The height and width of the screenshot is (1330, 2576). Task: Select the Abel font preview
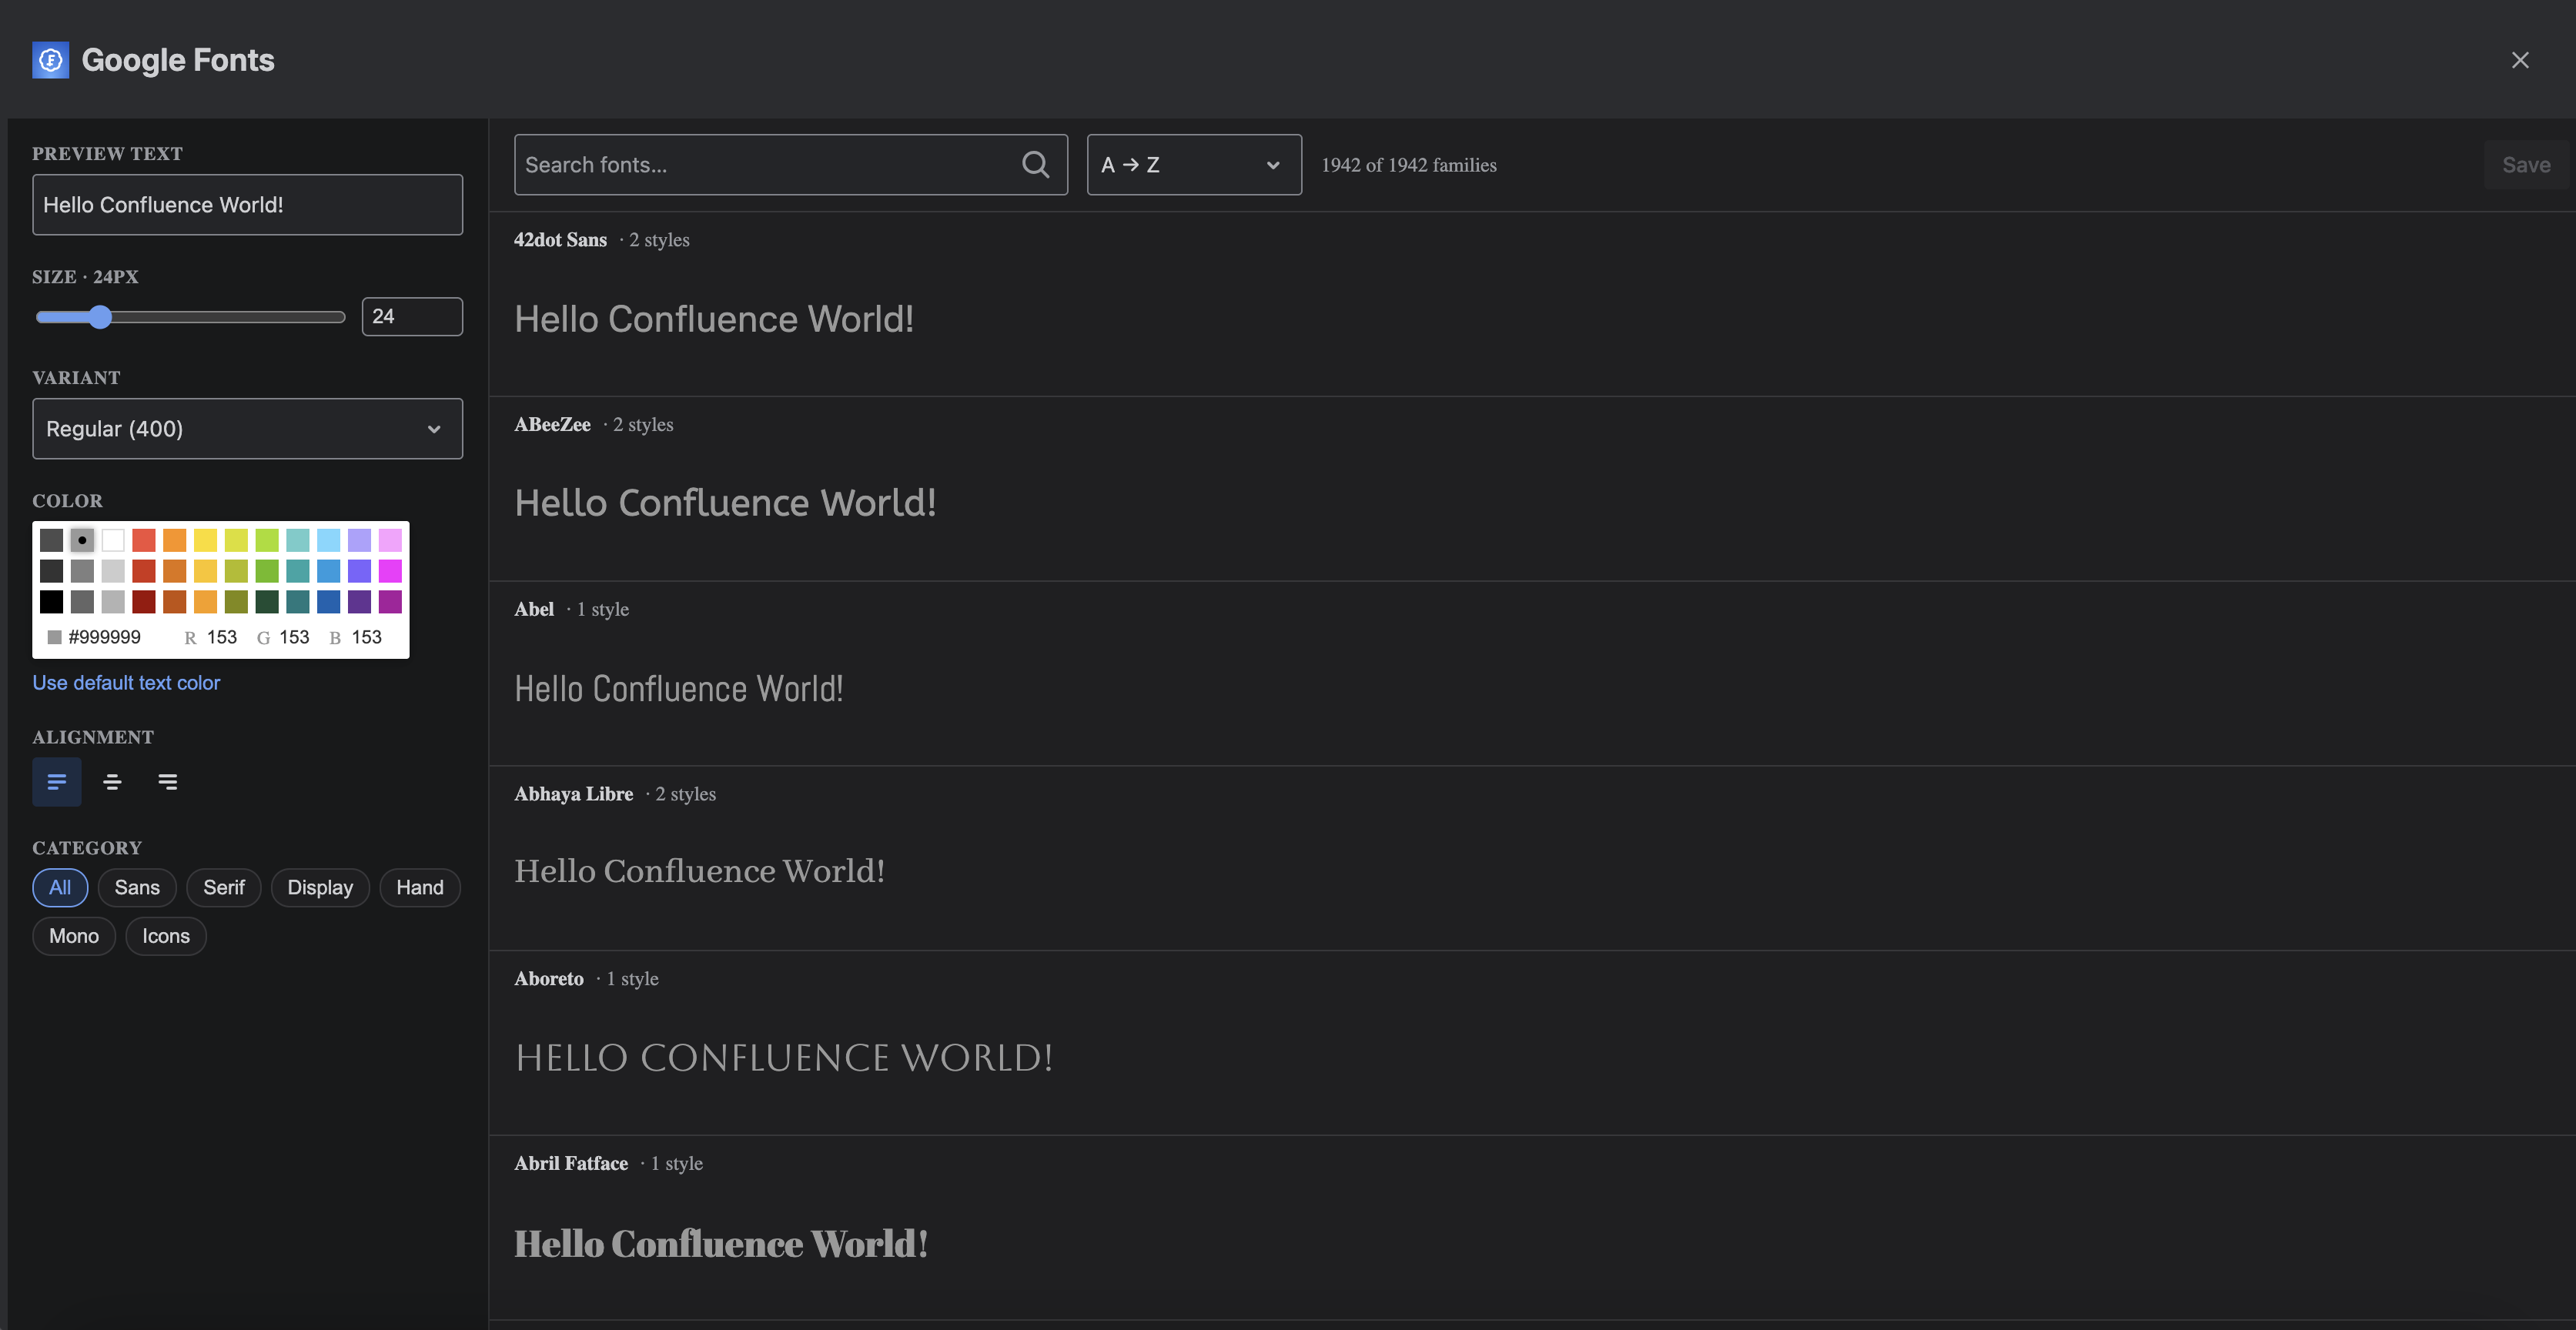coord(678,689)
